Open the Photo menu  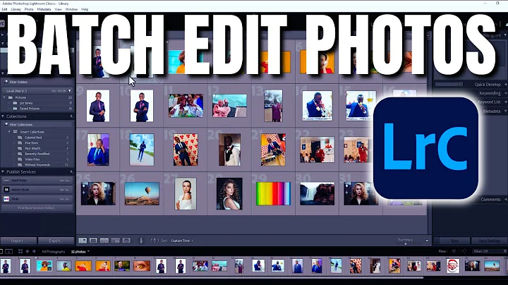click(x=29, y=9)
